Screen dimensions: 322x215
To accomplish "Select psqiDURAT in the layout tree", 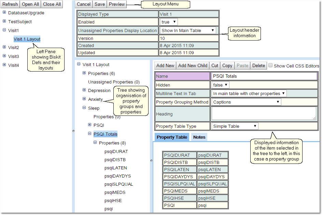I will coord(116,151).
